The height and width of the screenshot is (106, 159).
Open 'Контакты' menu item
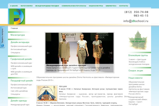(x=123, y=6)
